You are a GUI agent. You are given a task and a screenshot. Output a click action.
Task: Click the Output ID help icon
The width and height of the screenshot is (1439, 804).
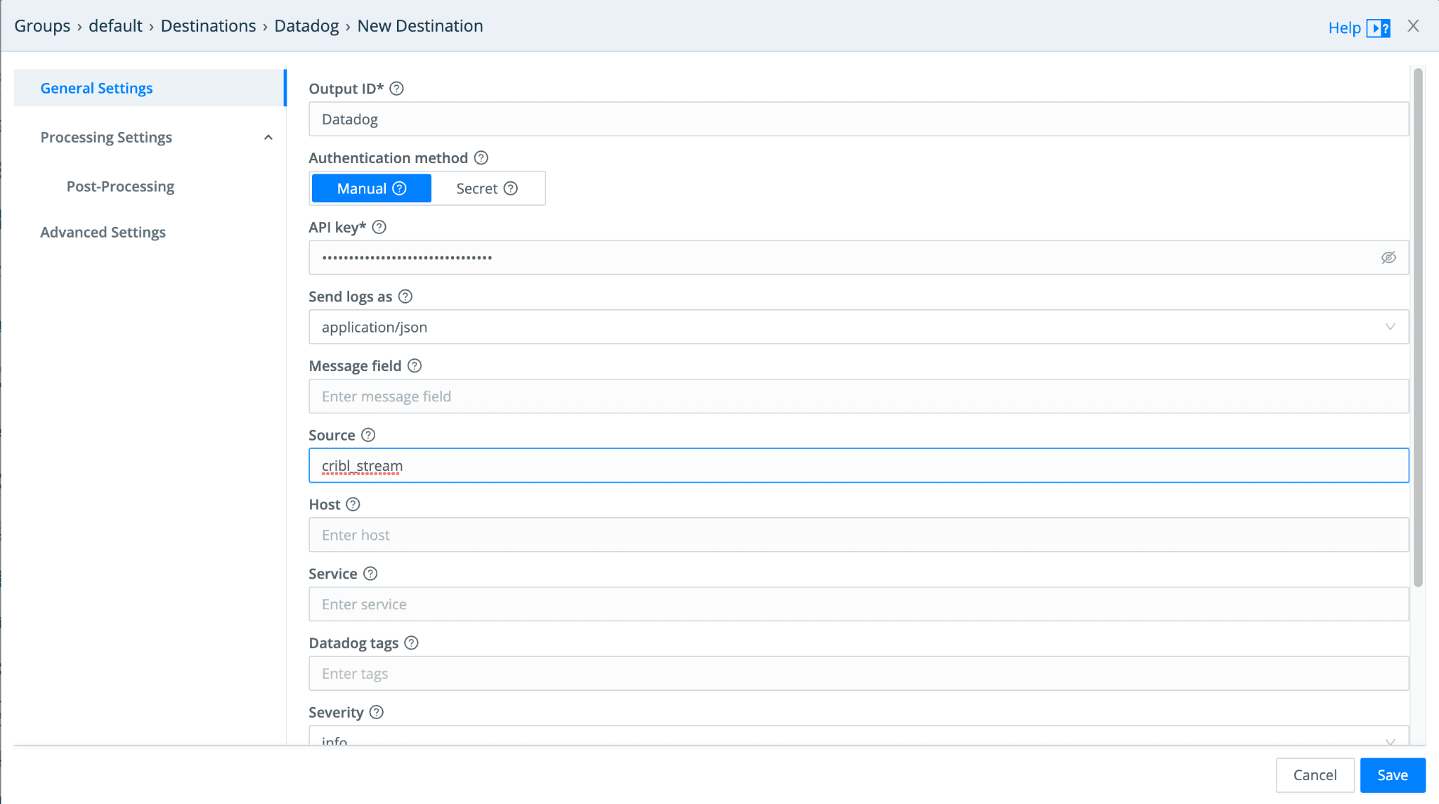[x=396, y=89]
